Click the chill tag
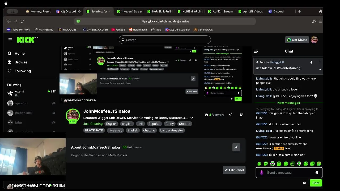340x191 pixels. click(x=141, y=124)
